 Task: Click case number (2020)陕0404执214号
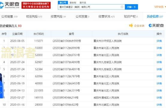65,98
